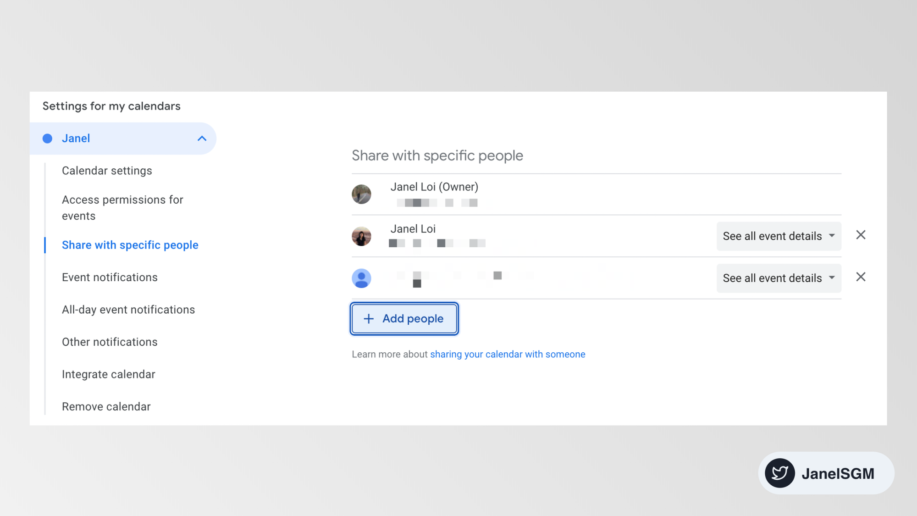Click the Janel calendar owner avatar icon
This screenshot has width=917, height=516.
click(361, 194)
